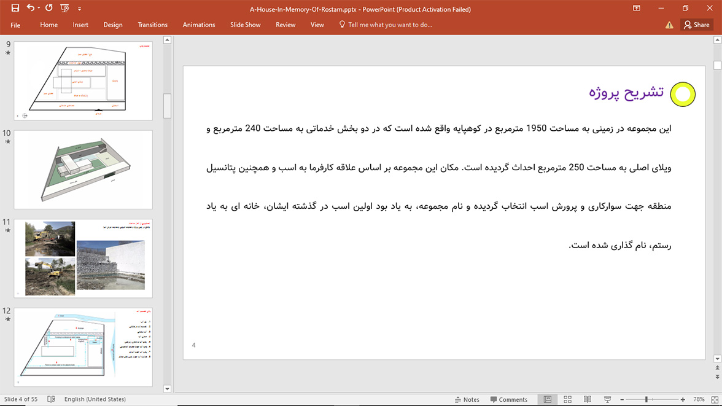Select slide 10 thumbnail with 3D model
Image resolution: width=722 pixels, height=406 pixels.
coord(83,170)
